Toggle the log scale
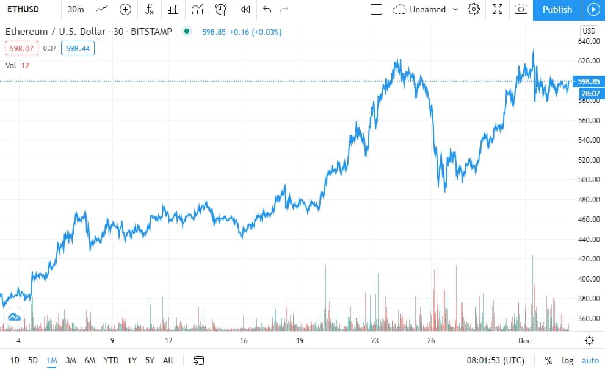Viewport: 605px width, 370px height. (x=567, y=360)
